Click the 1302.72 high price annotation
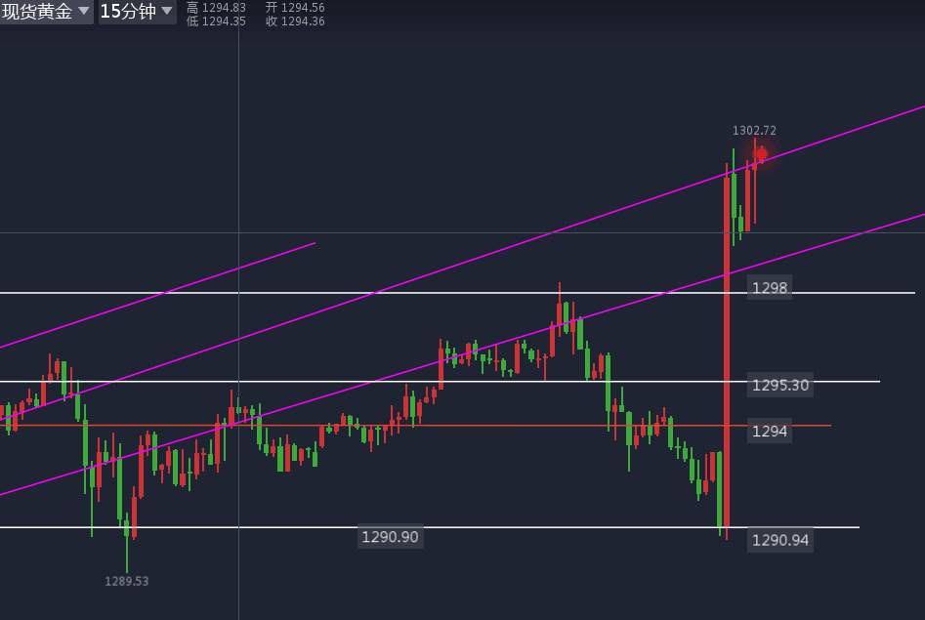Viewport: 925px width, 620px height. (x=754, y=131)
